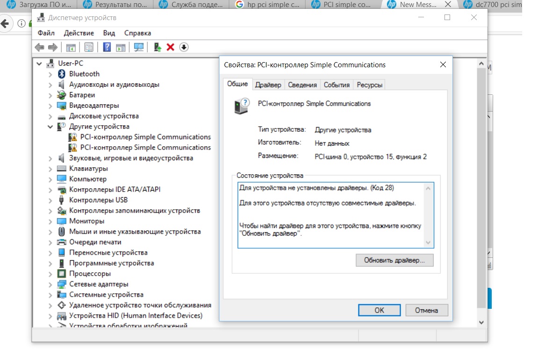This screenshot has height=349, width=539.
Task: Click the show/hide console tree toolbar icon
Action: tap(71, 47)
